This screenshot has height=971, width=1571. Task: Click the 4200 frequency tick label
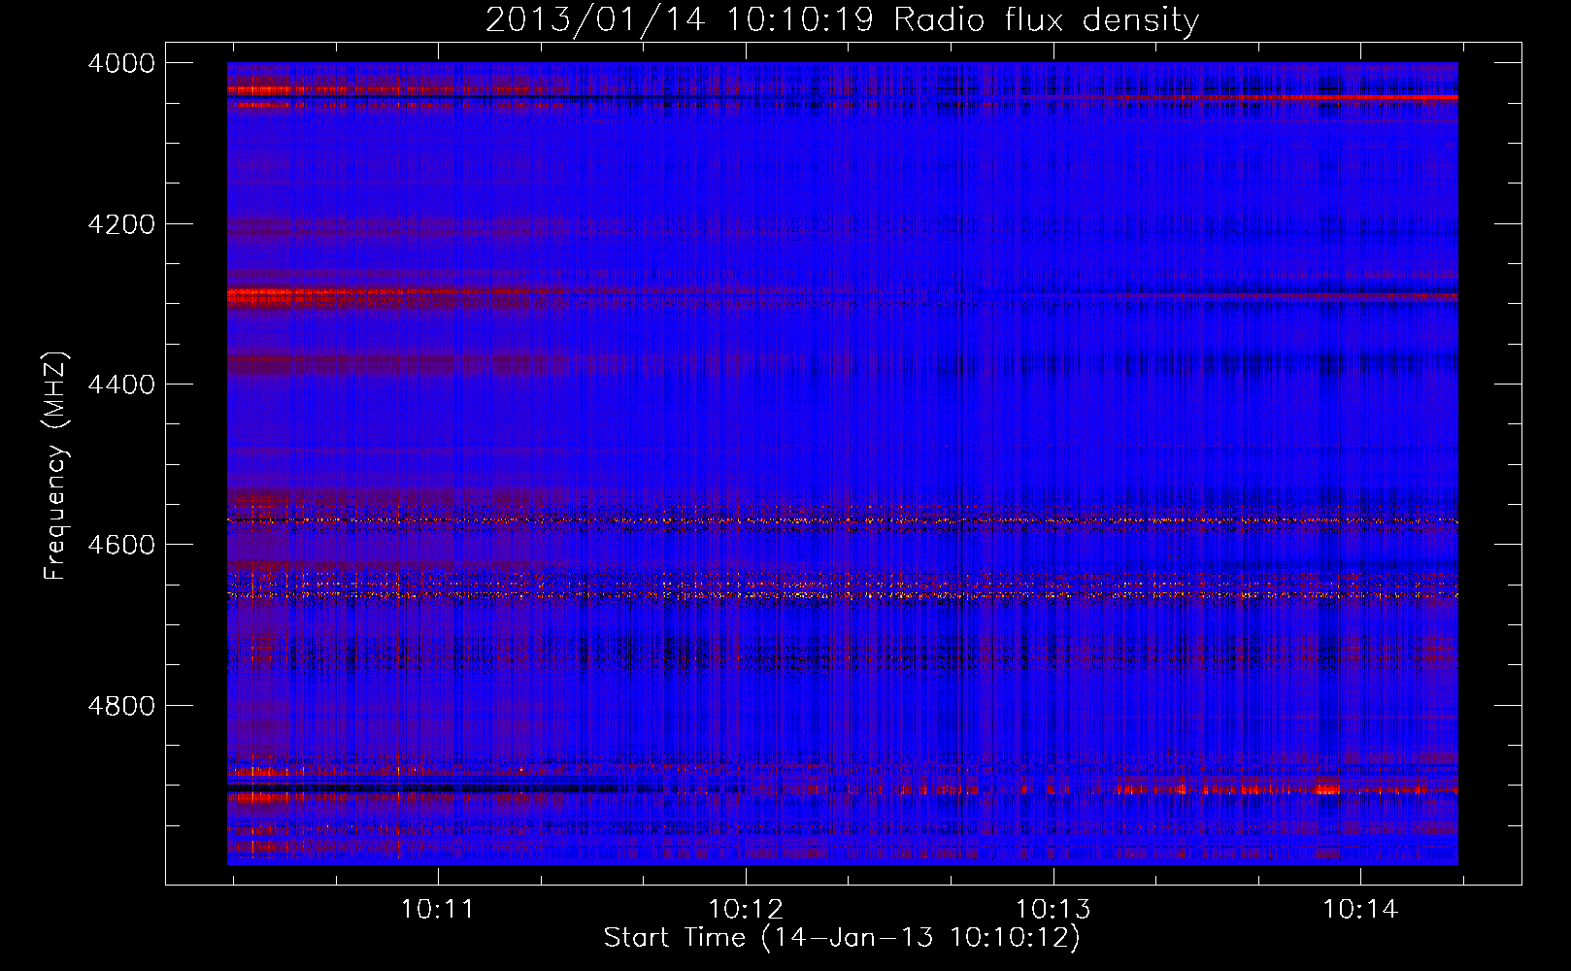[x=121, y=224]
